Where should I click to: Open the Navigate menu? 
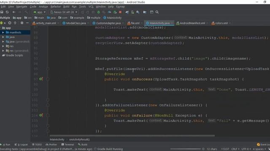tap(22, 7)
